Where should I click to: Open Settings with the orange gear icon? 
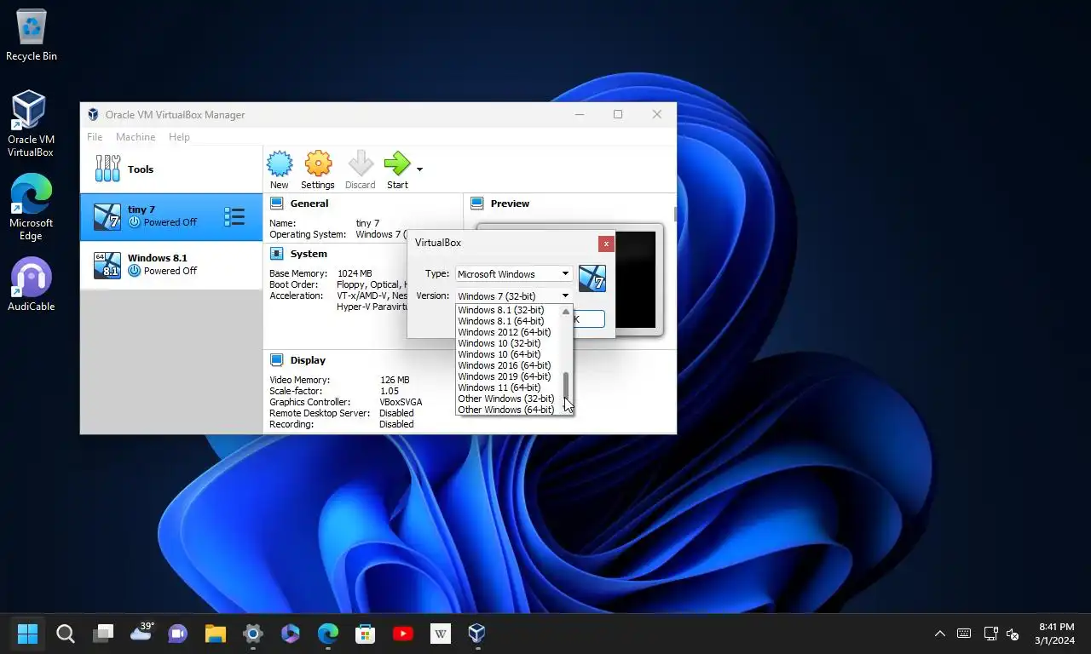coord(318,163)
